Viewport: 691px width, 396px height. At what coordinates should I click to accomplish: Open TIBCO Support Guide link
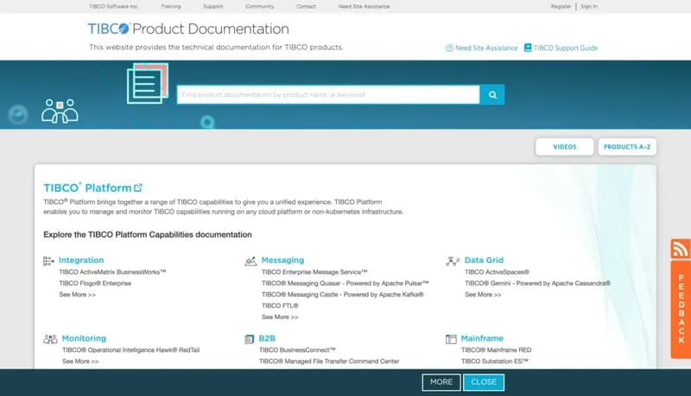566,48
